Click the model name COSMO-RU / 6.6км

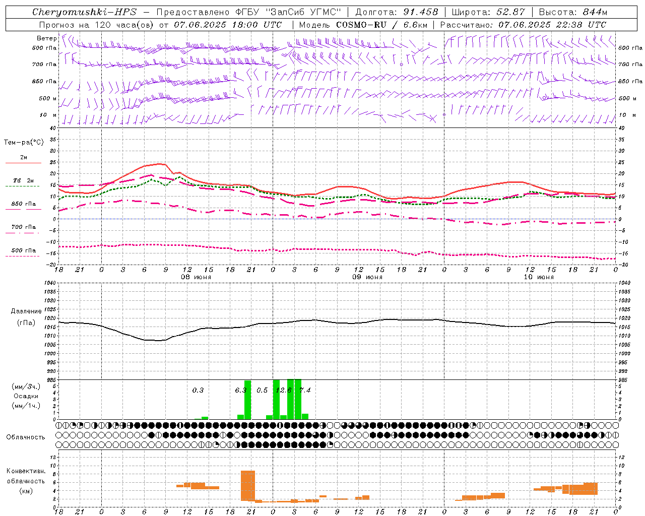point(382,25)
